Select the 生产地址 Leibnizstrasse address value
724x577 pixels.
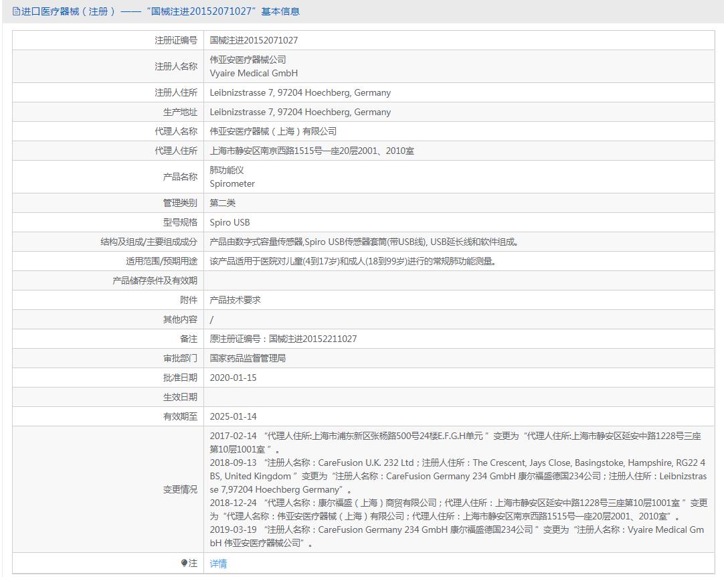[x=300, y=112]
